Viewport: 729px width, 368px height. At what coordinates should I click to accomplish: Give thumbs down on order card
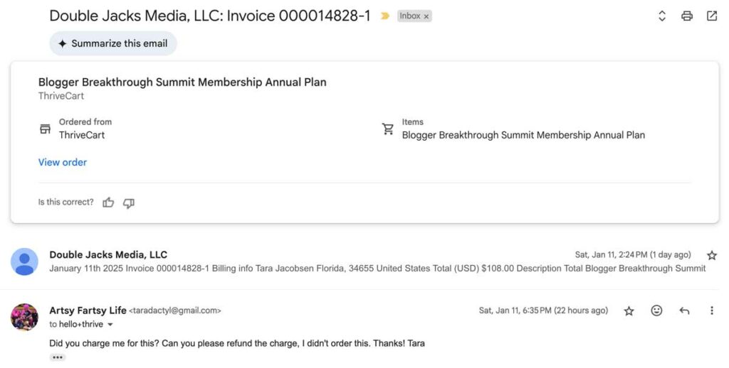tap(129, 202)
